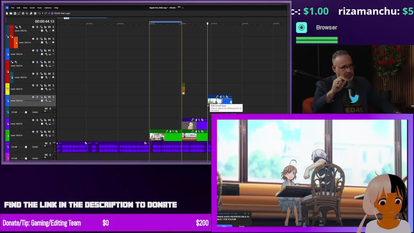
Task: Mute red video track 8
Action: coord(49,27)
